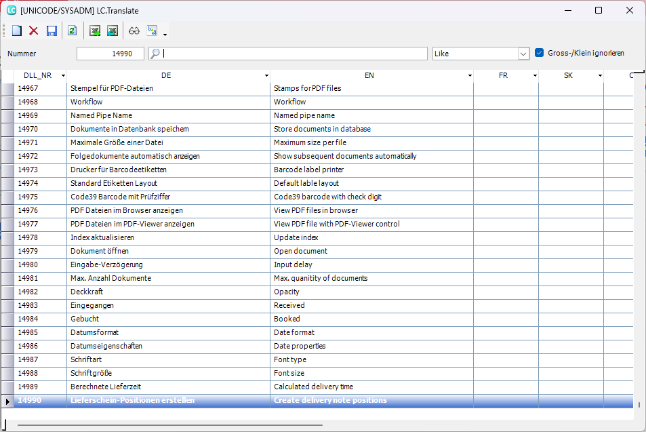
Task: Open the Like comparison dropdown
Action: (x=523, y=54)
